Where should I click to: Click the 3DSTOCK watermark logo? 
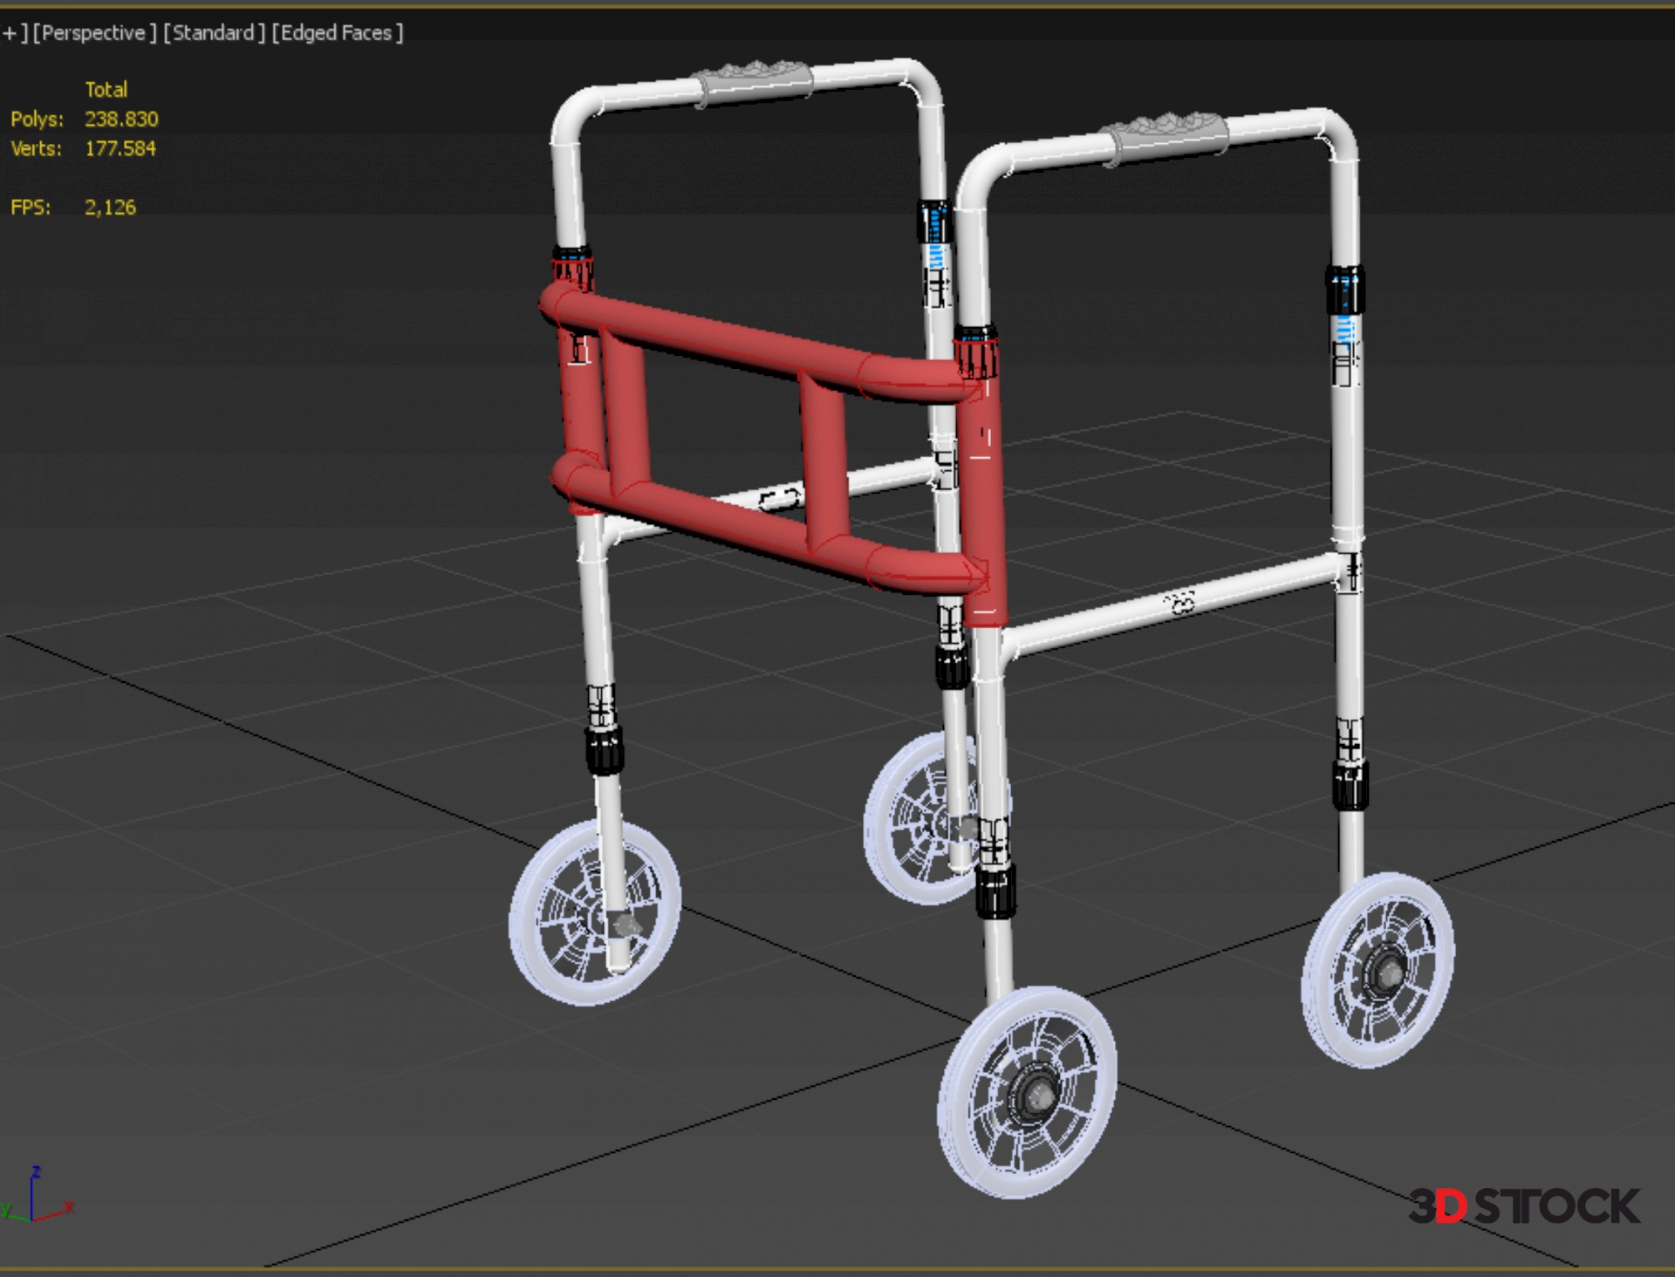click(1523, 1206)
